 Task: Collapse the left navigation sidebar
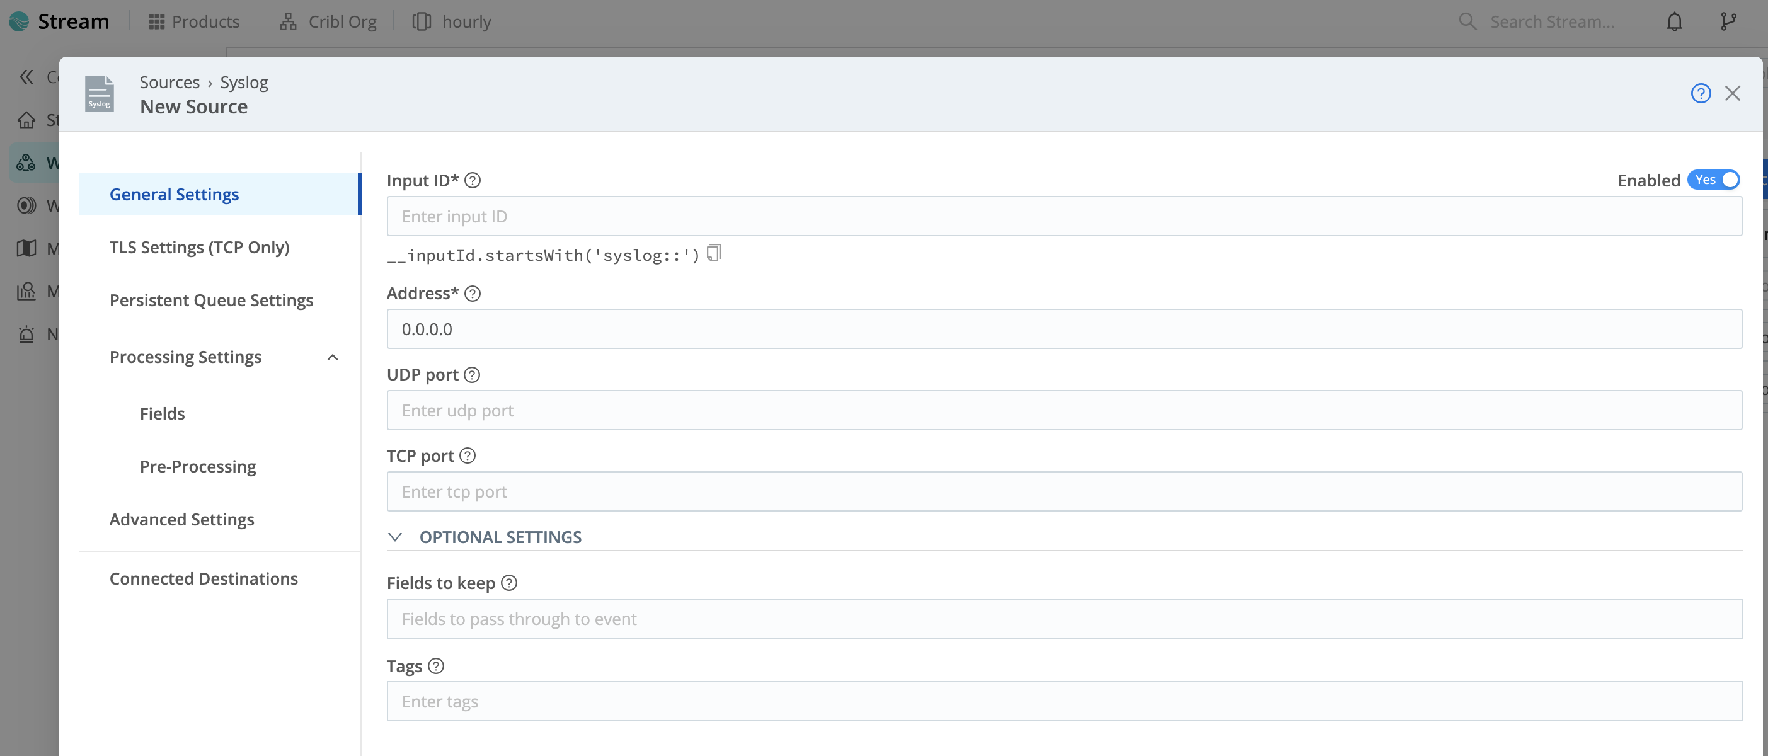pyautogui.click(x=26, y=77)
